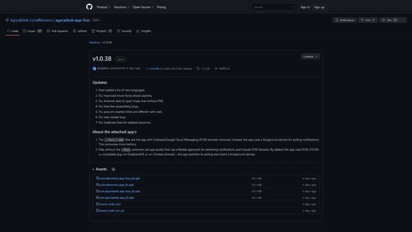The width and height of the screenshot is (412, 232).
Task: Open the Solutions dropdown menu
Action: click(x=122, y=7)
